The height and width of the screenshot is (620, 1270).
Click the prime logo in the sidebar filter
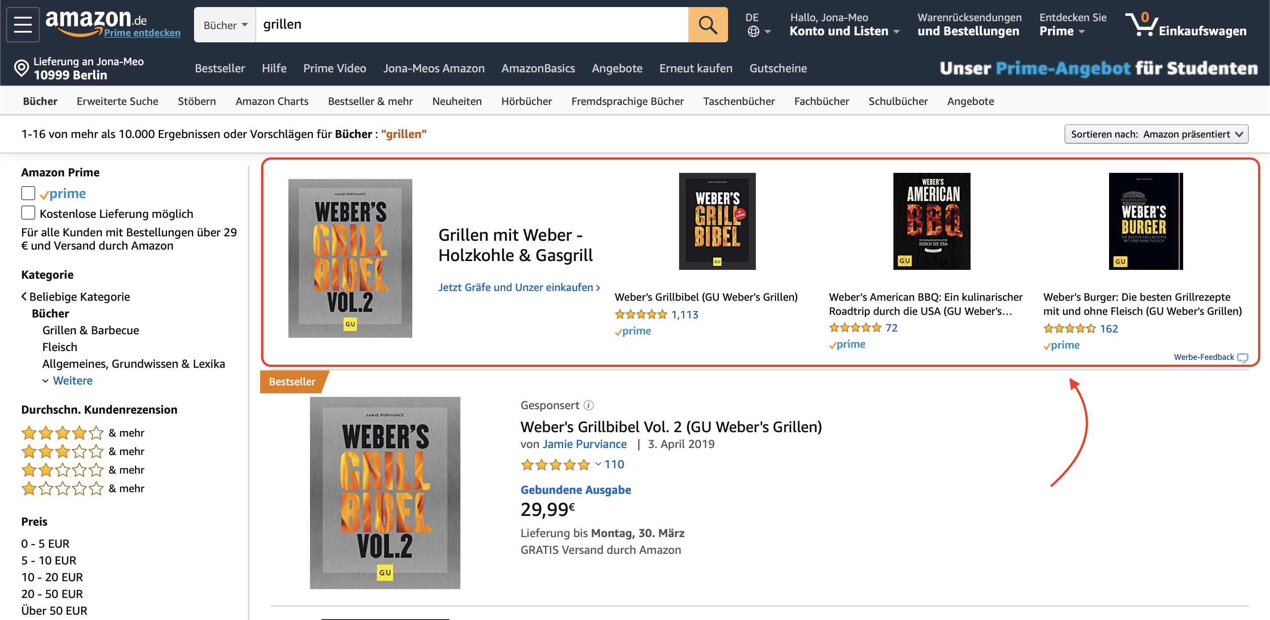click(63, 193)
